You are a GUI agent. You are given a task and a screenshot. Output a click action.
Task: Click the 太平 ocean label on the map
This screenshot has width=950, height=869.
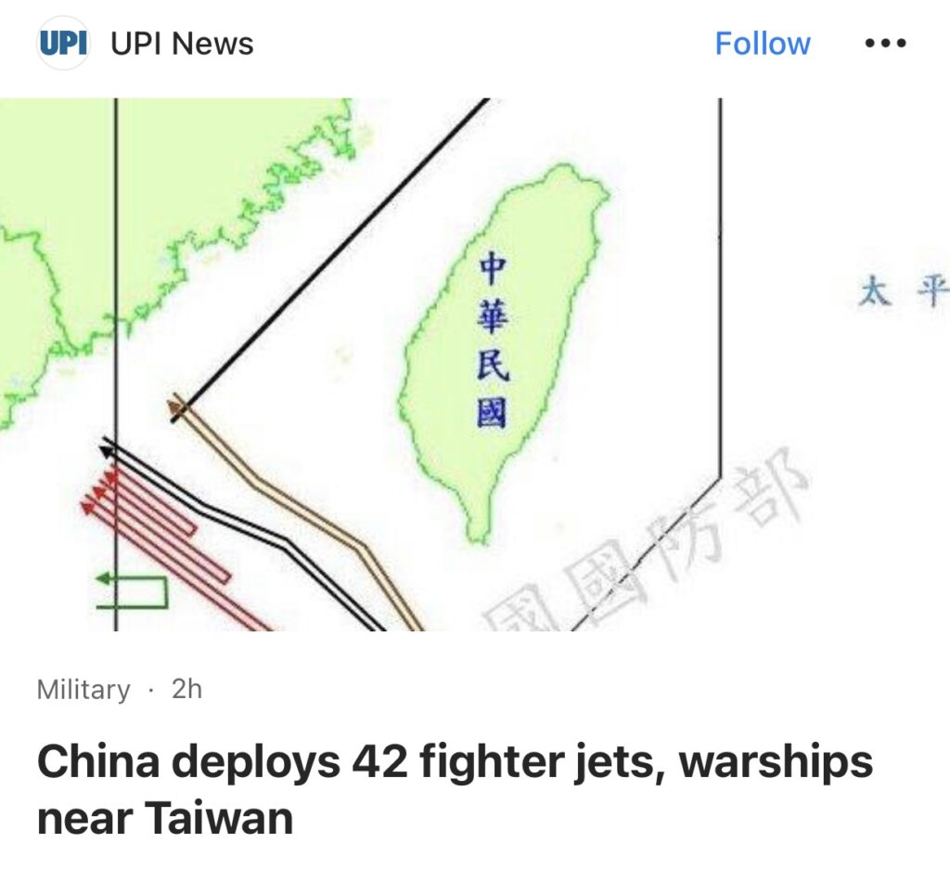pos(903,292)
